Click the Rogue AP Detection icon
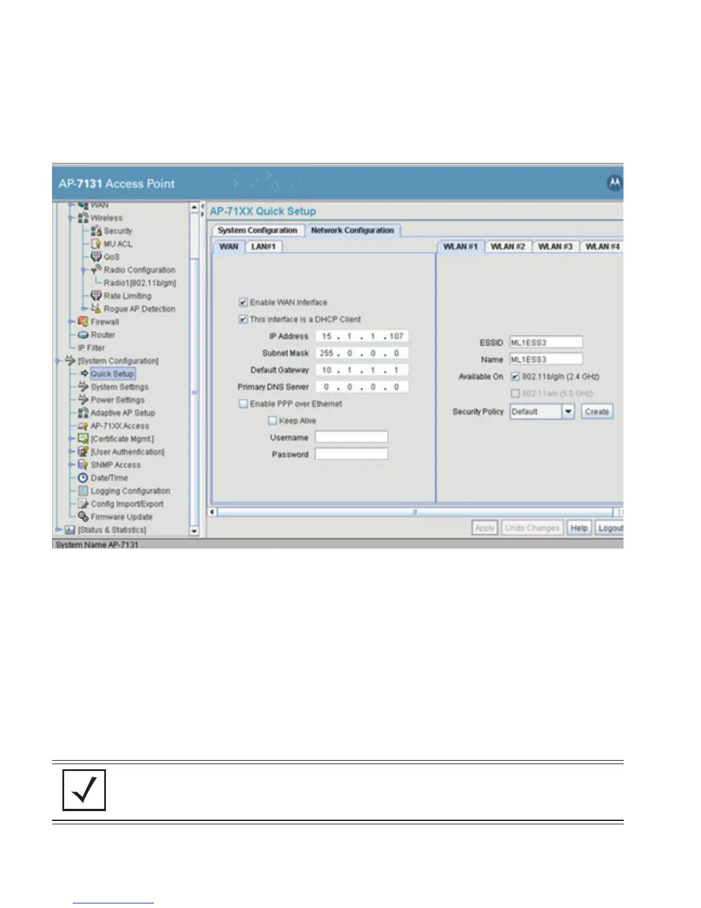The image size is (701, 908). [96, 309]
